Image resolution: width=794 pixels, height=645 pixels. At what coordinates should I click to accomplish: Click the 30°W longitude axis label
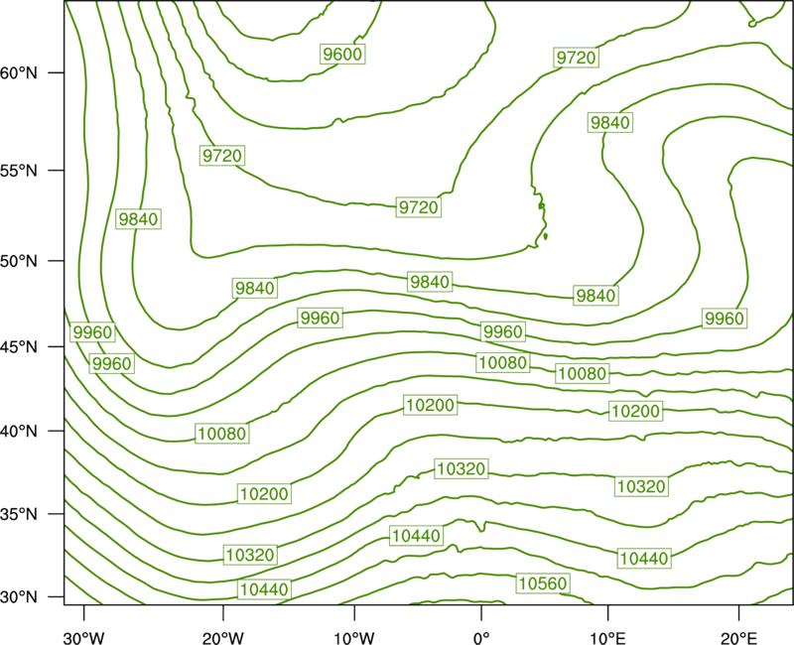click(x=83, y=638)
